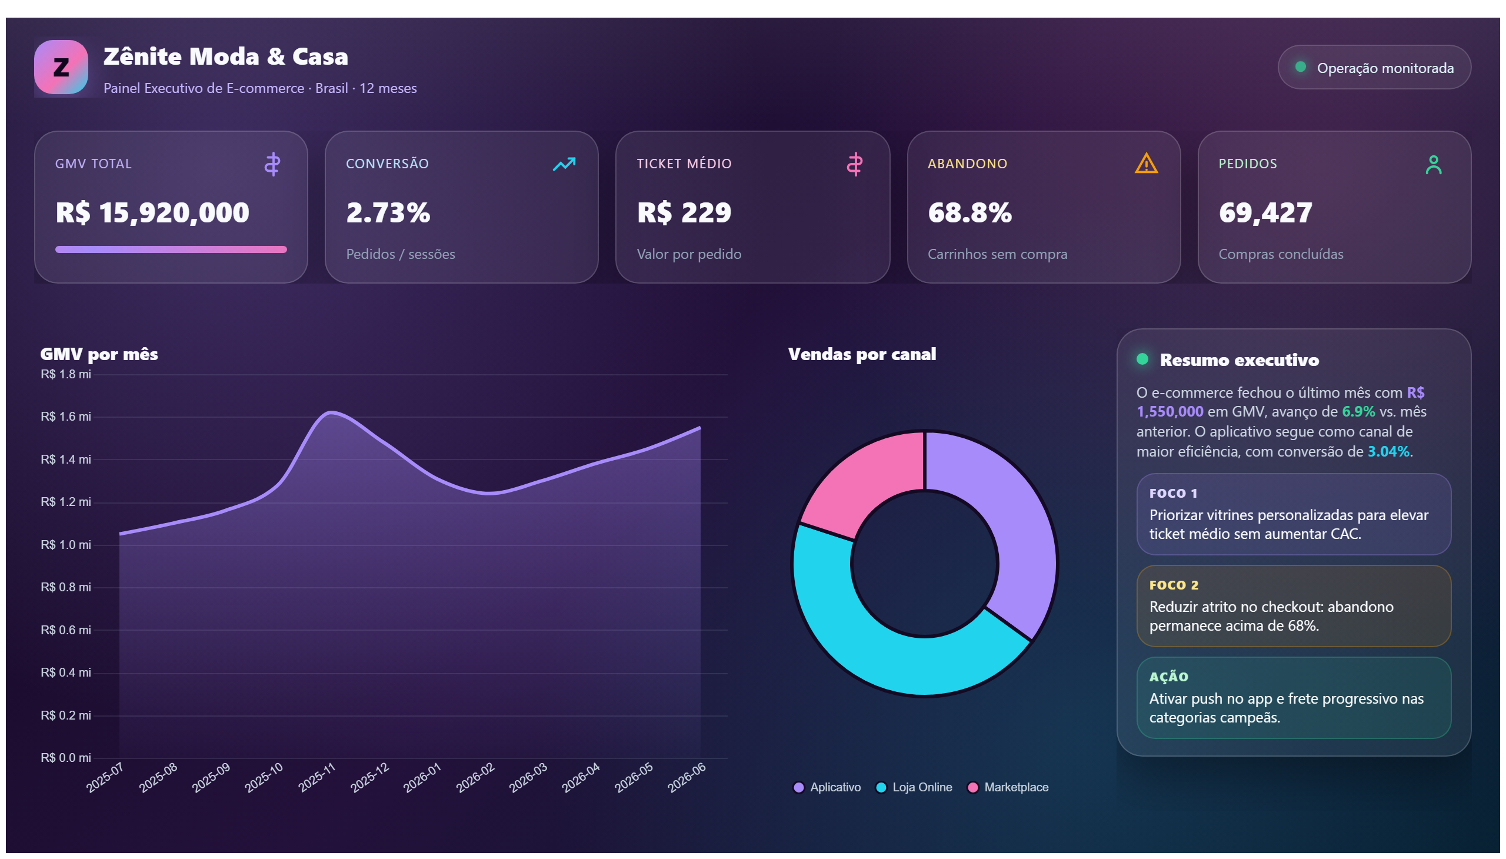Open the AÇÃO push notification card
Image resolution: width=1506 pixels, height=859 pixels.
(x=1293, y=698)
